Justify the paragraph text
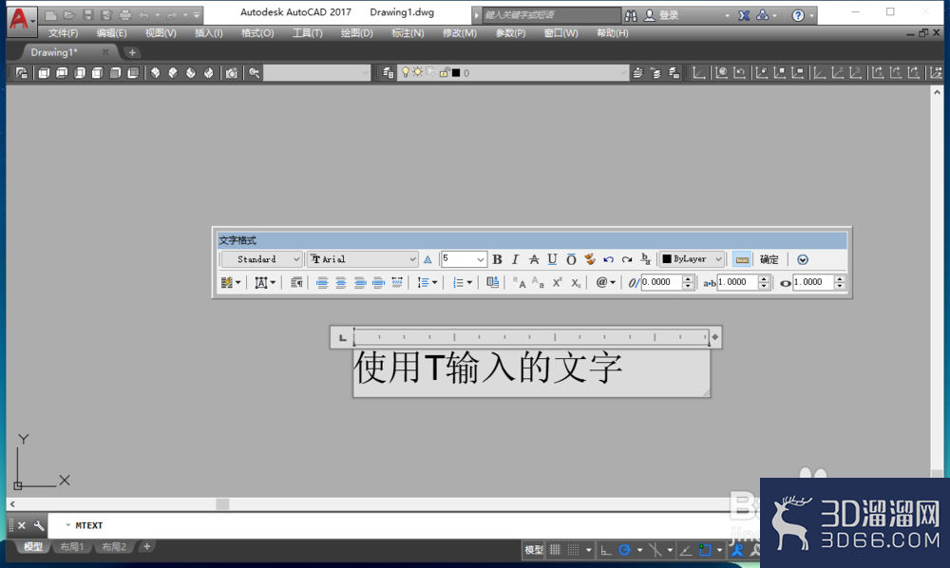950x568 pixels. 378,282
